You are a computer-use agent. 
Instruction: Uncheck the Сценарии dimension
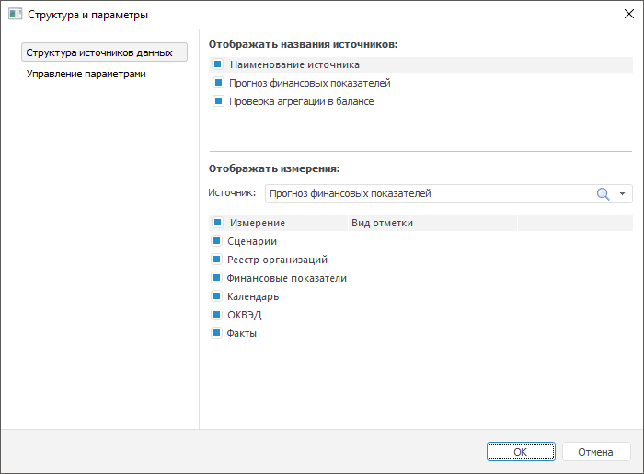pyautogui.click(x=218, y=241)
